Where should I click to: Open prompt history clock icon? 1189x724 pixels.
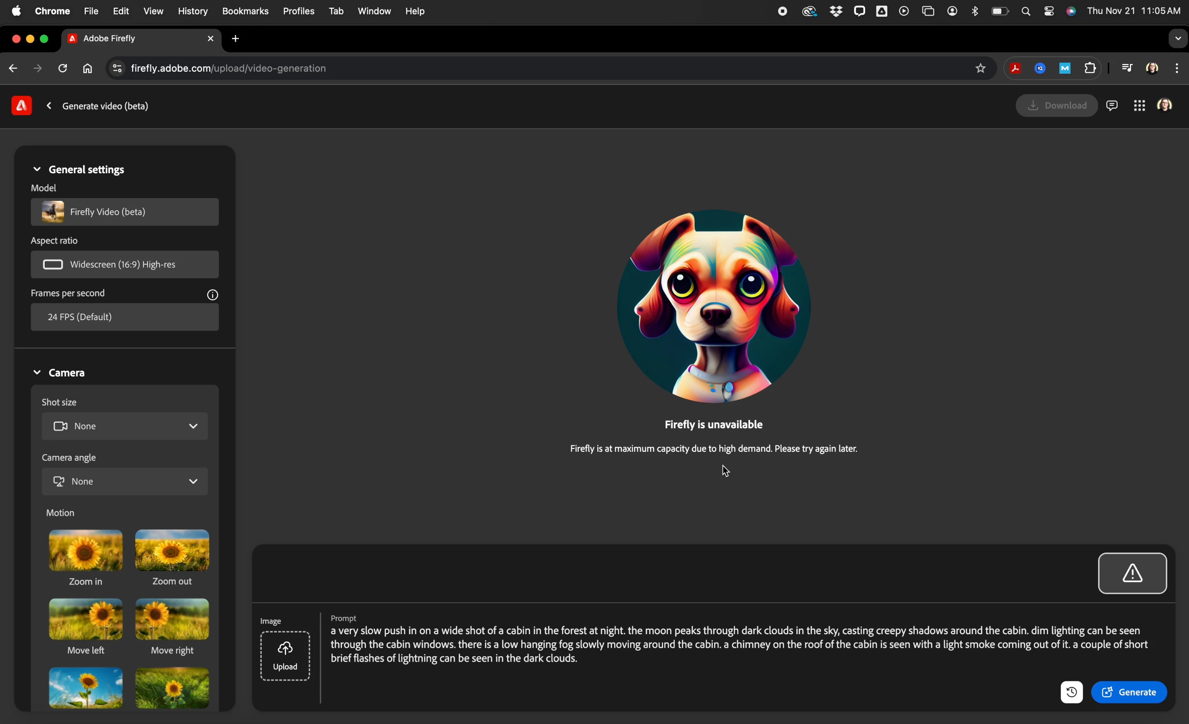click(x=1071, y=693)
